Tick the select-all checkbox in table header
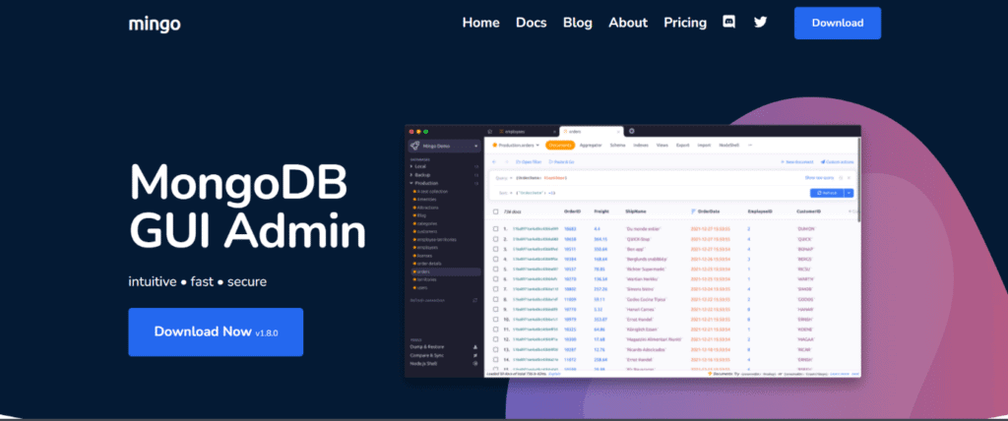Screen dimensions: 1008x421 click(495, 211)
